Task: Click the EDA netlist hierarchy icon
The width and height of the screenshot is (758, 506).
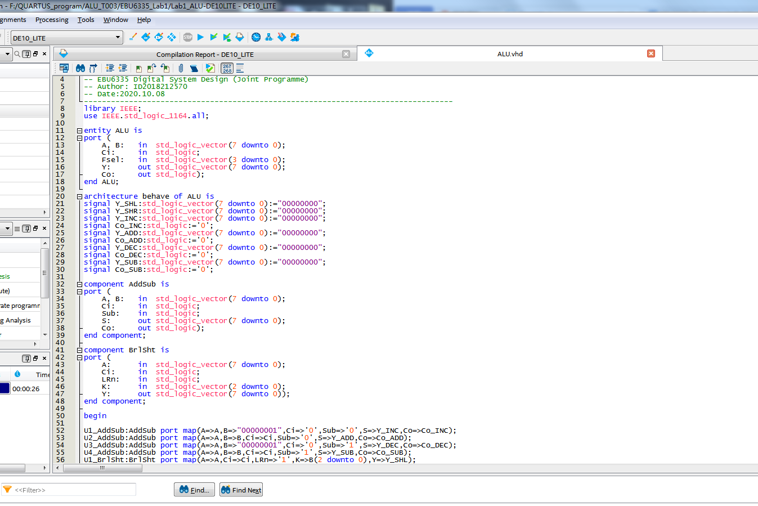Action: click(269, 37)
